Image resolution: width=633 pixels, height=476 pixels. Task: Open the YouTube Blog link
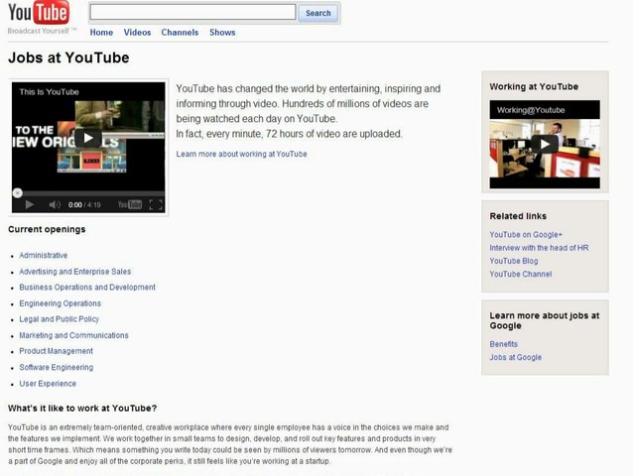(514, 261)
